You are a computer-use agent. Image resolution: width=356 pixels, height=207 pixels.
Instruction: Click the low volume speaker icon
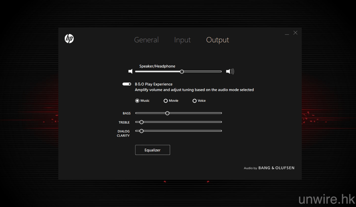pyautogui.click(x=130, y=72)
